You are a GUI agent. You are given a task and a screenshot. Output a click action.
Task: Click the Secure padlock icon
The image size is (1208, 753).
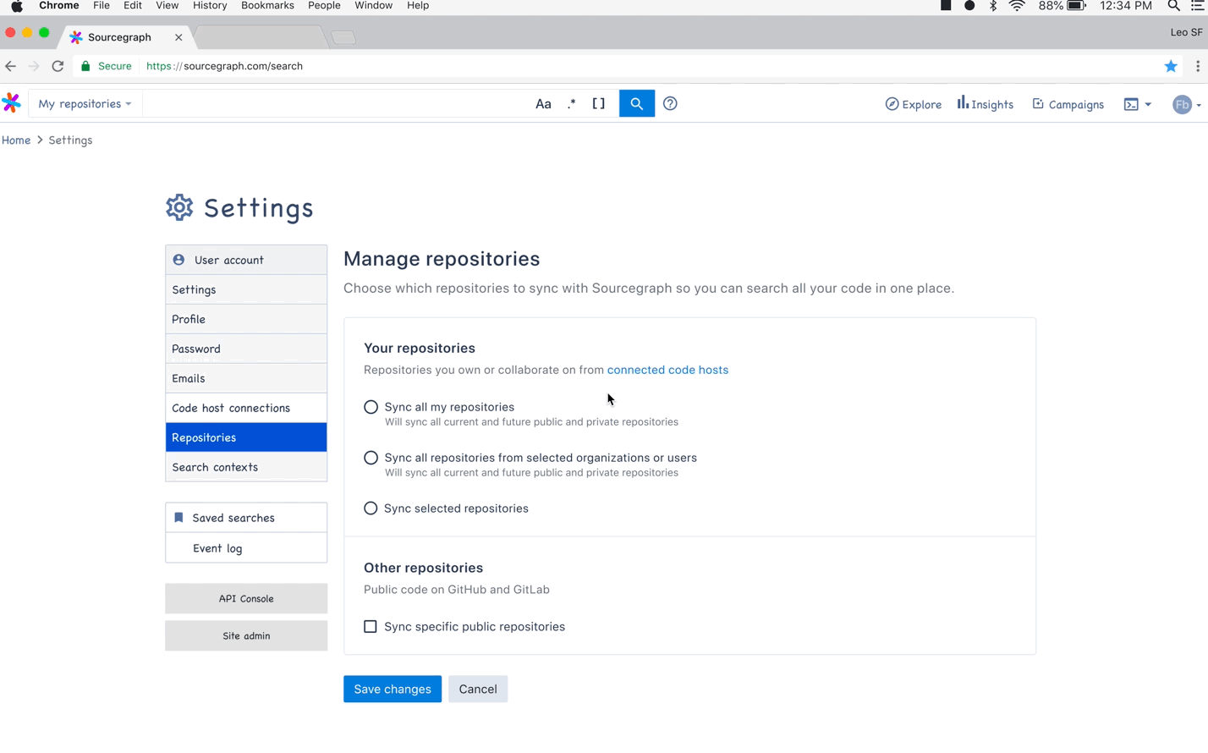(85, 66)
